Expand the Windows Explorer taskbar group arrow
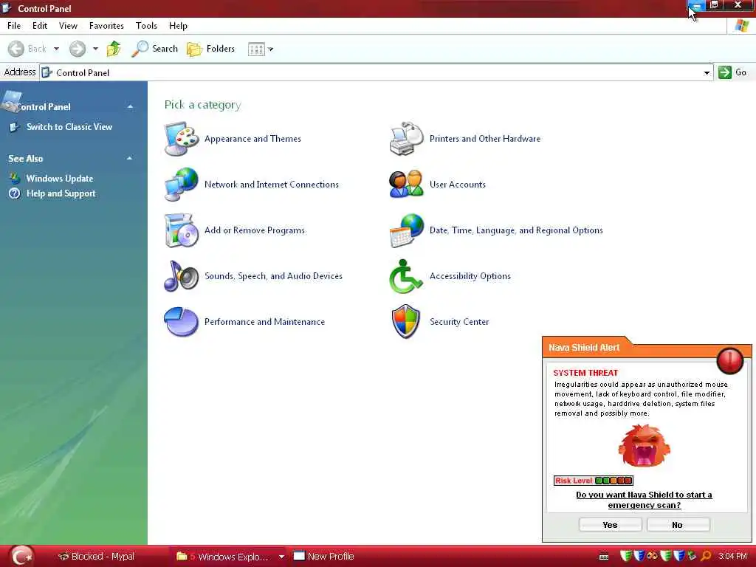 pyautogui.click(x=281, y=557)
